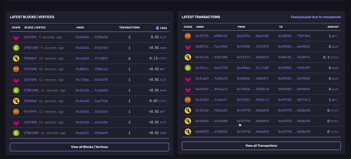Click the ALOT chain icon beside block 1447490
Screen dimensions: 351x159
[x=16, y=80]
